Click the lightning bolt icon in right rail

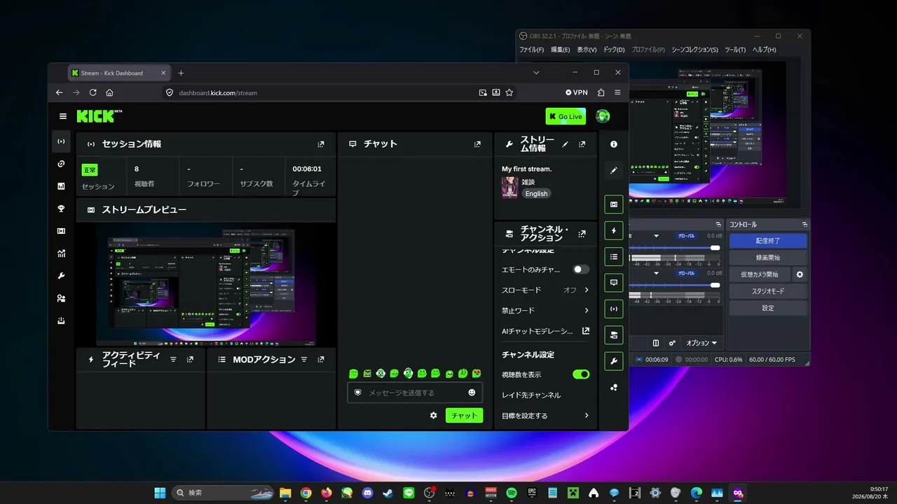click(614, 230)
